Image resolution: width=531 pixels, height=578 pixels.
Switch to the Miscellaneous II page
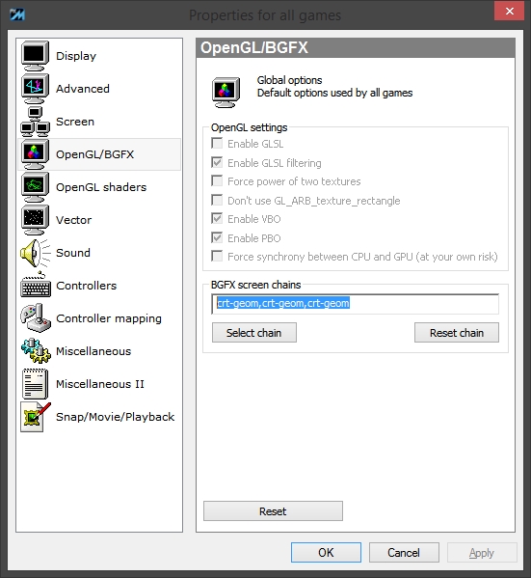(x=99, y=384)
